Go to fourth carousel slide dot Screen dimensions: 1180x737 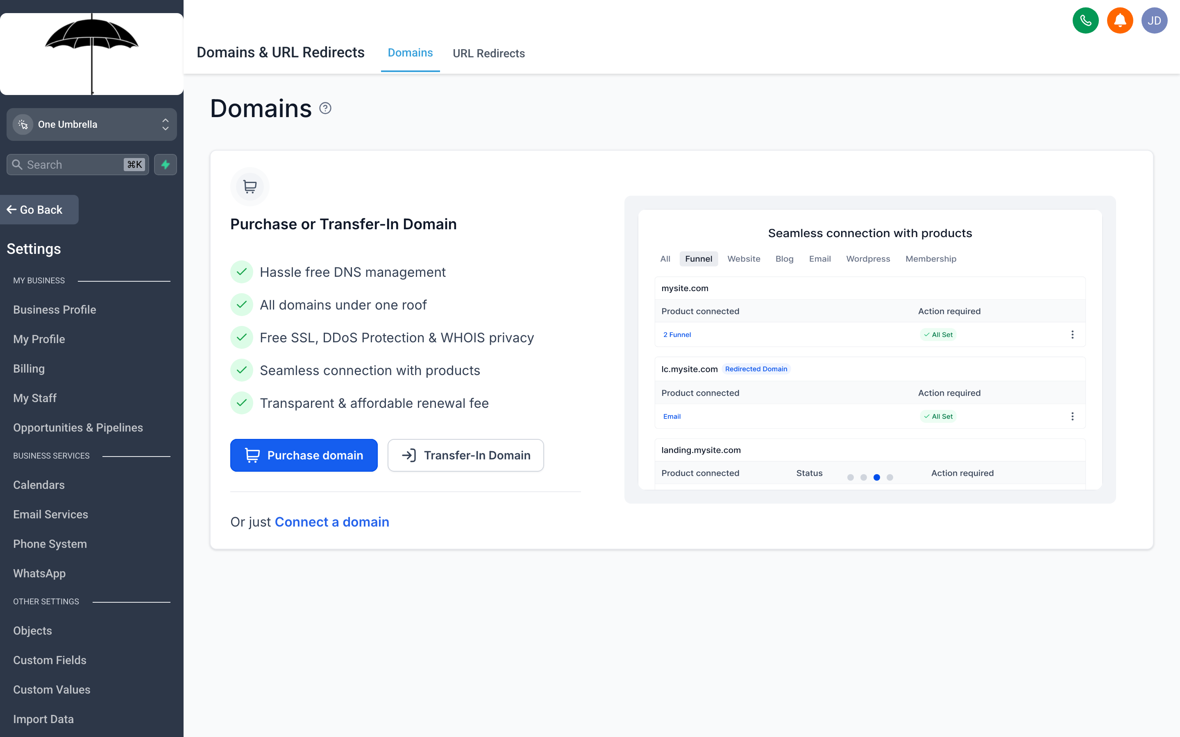tap(890, 477)
